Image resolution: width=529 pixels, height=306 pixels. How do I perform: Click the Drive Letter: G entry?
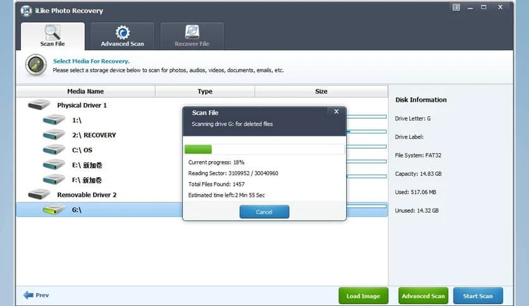(413, 119)
